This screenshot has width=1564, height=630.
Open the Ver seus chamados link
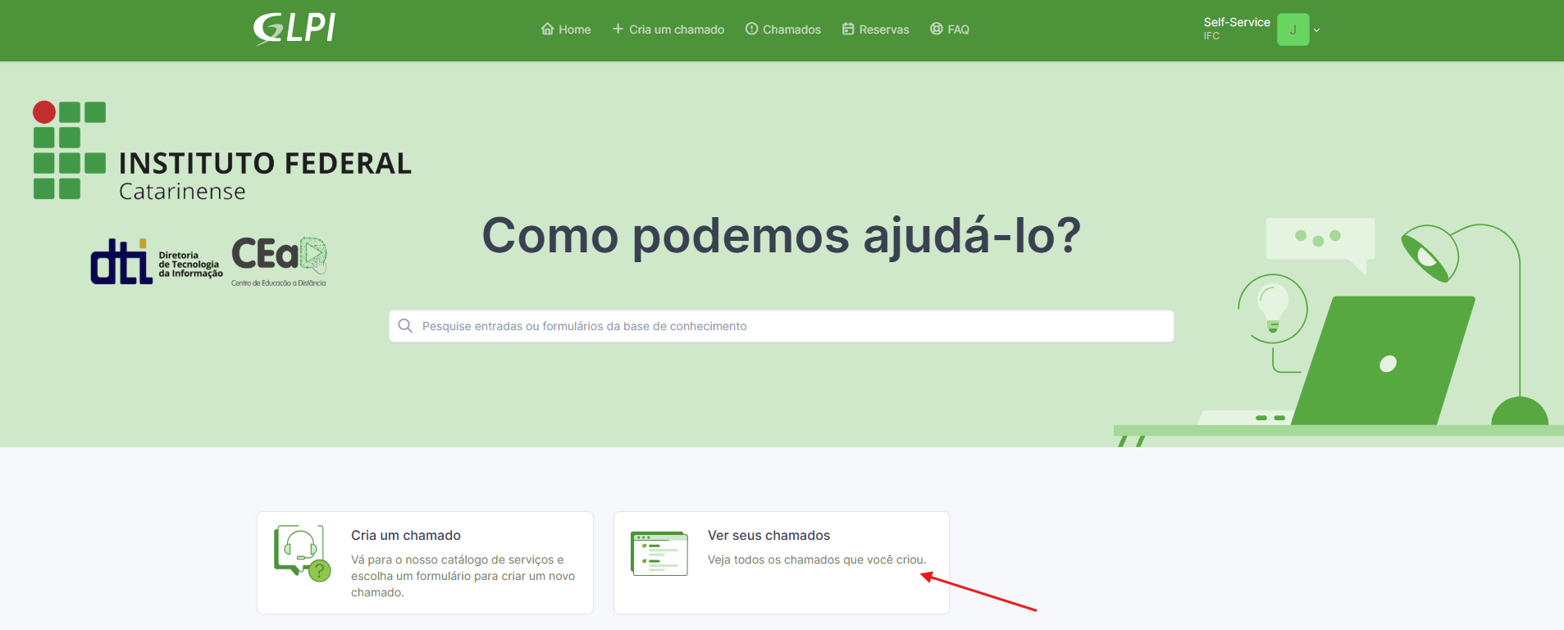(769, 535)
